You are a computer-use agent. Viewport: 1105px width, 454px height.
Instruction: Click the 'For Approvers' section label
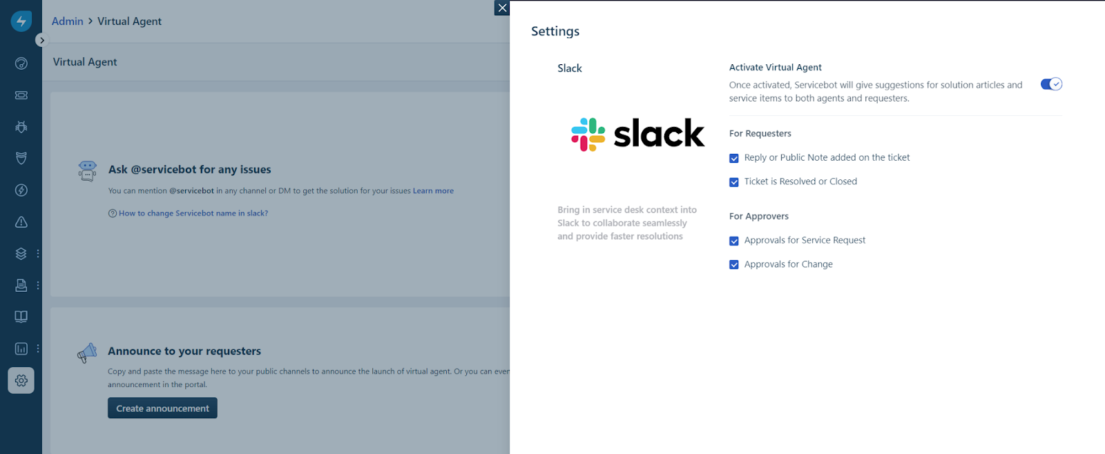(x=759, y=217)
